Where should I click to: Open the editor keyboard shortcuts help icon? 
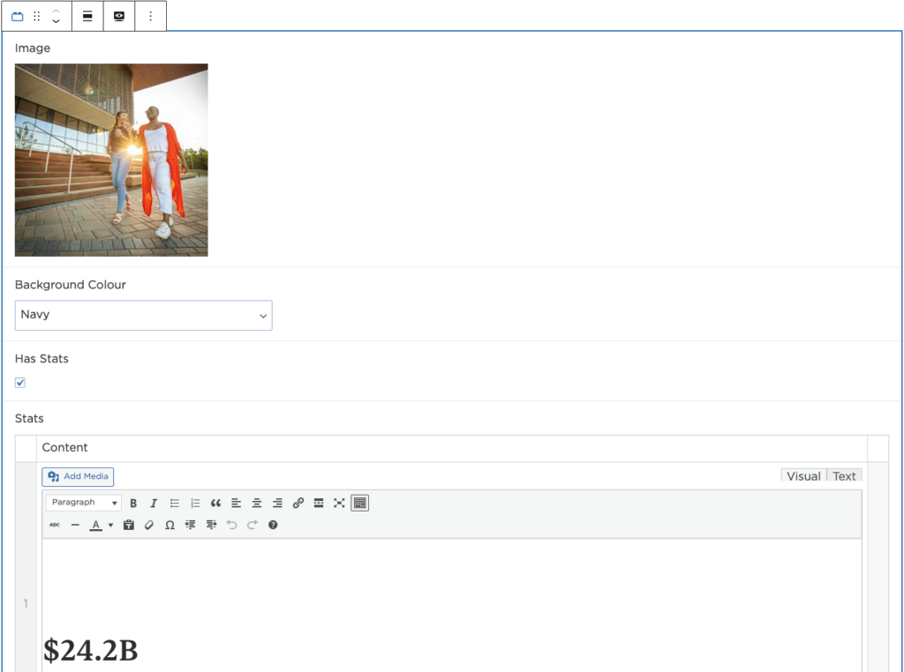pos(273,525)
